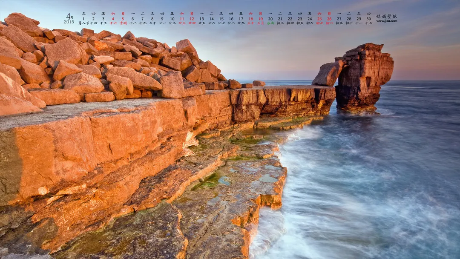The image size is (460, 259).
Task: Click date 6 in the calendar strip
Action: (132, 19)
